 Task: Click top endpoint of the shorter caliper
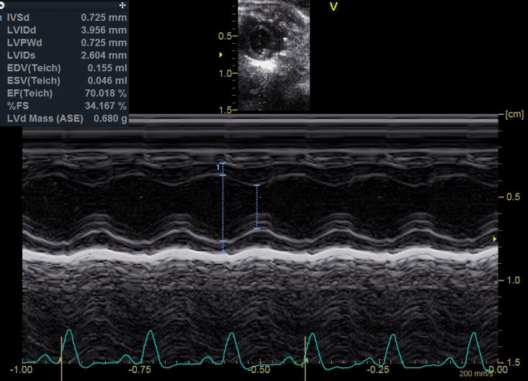point(256,185)
